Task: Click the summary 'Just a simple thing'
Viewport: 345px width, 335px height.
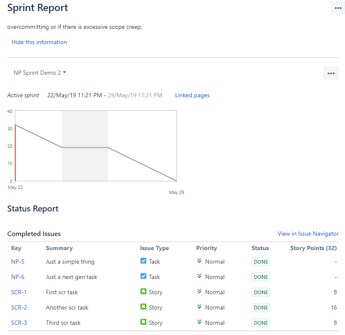Action: pos(70,262)
